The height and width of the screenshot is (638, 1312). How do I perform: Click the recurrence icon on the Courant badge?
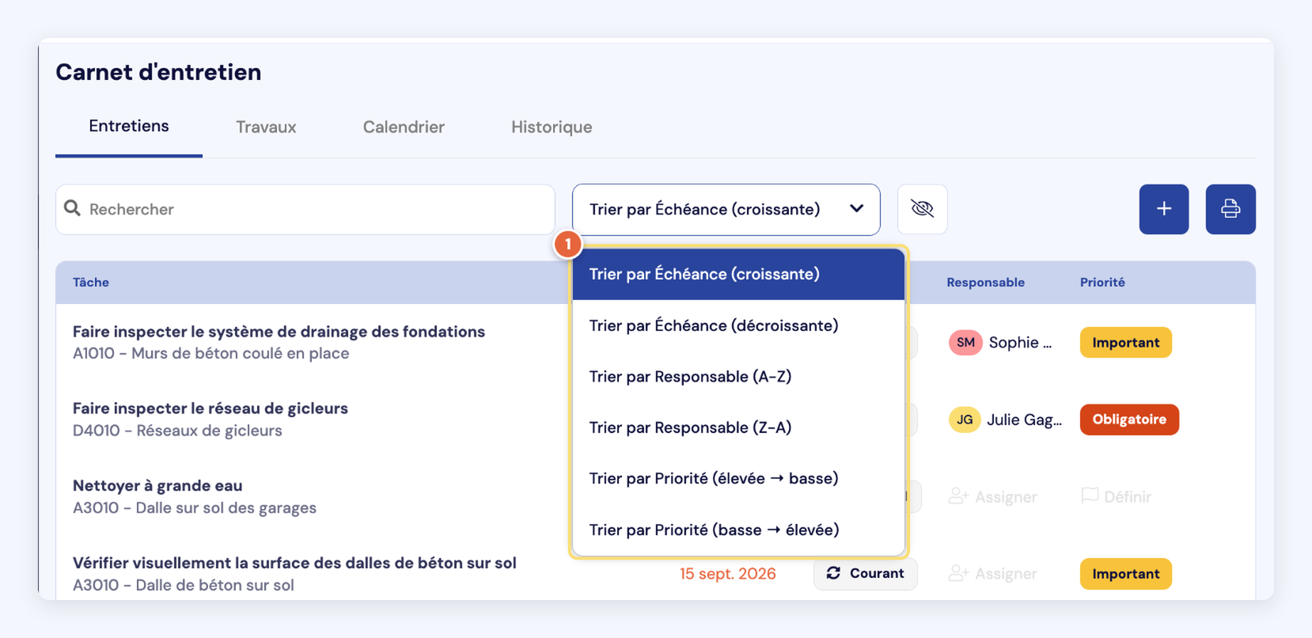833,573
